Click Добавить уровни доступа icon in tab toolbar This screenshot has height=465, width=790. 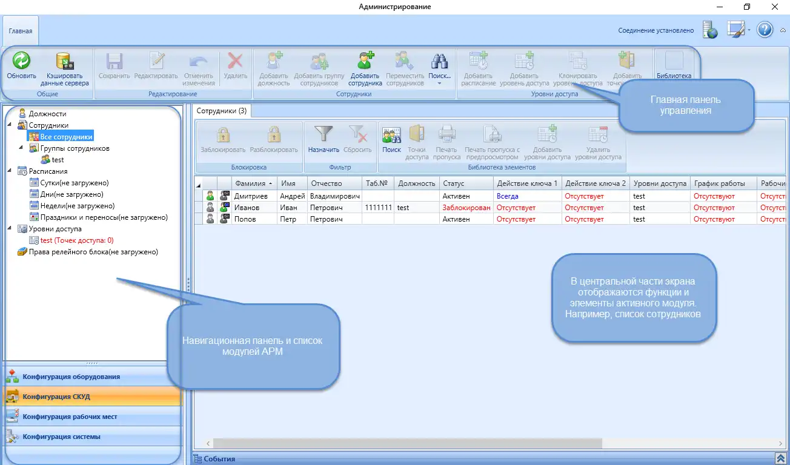547,135
